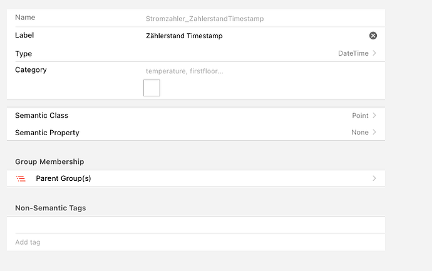Click the Type row label
The image size is (432, 271).
(23, 53)
